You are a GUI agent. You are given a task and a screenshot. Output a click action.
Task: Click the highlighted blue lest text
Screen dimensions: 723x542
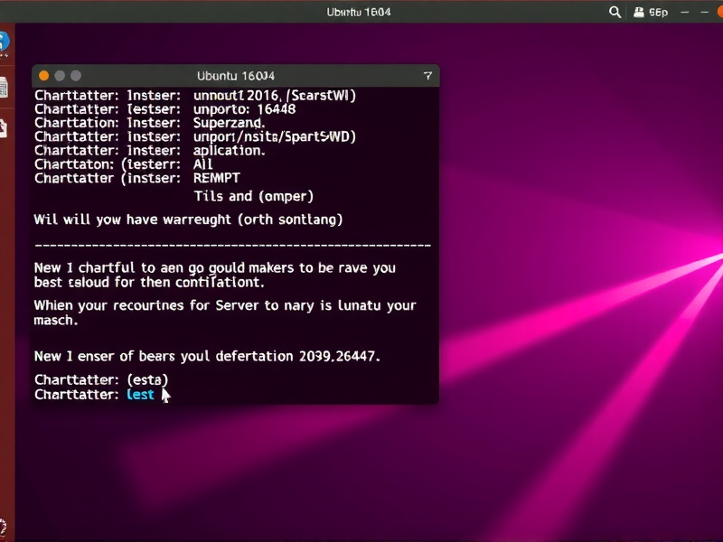(138, 394)
